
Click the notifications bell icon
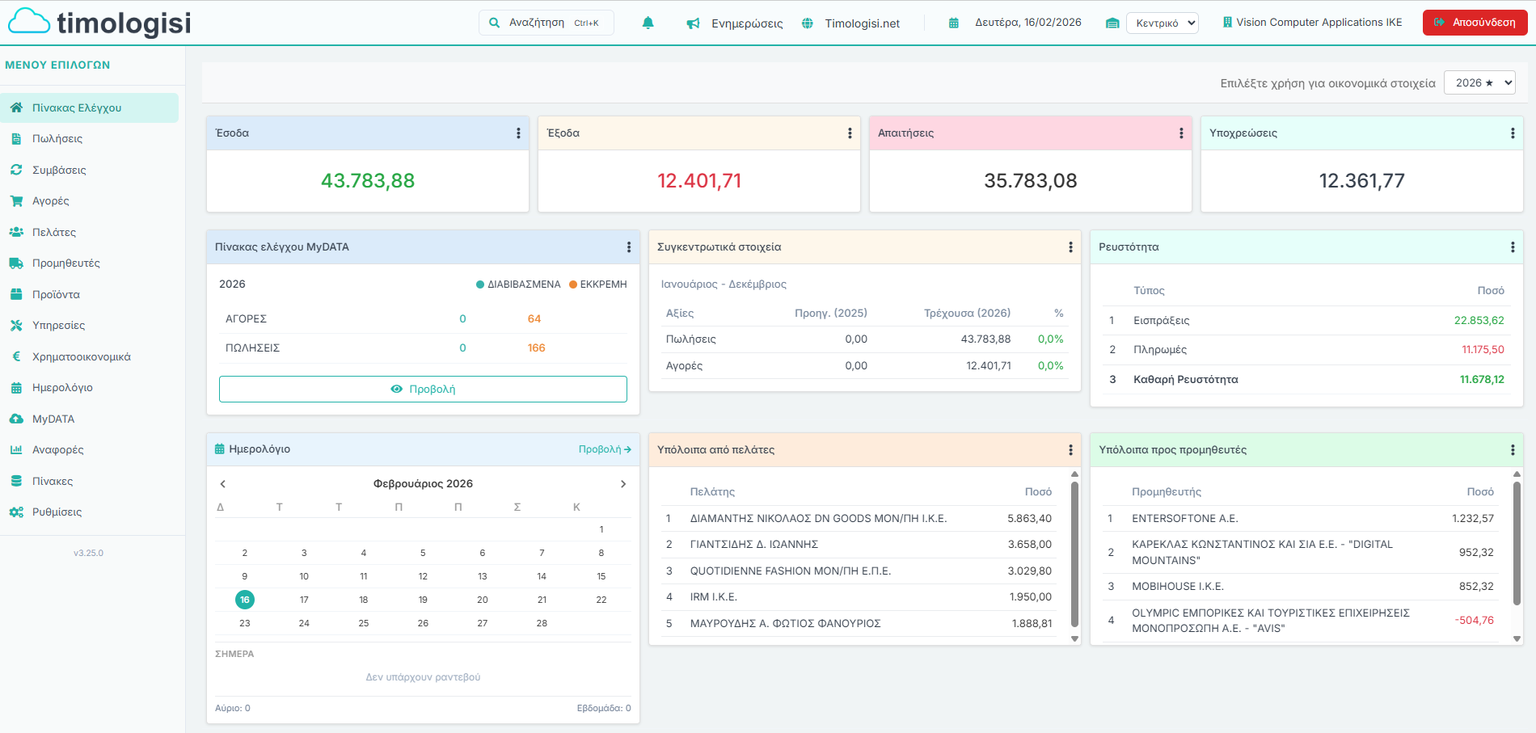[x=648, y=23]
